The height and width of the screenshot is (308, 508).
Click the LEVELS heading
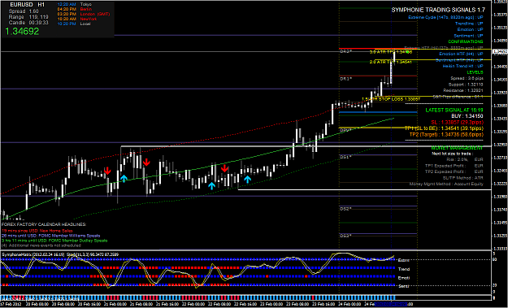pyautogui.click(x=475, y=72)
